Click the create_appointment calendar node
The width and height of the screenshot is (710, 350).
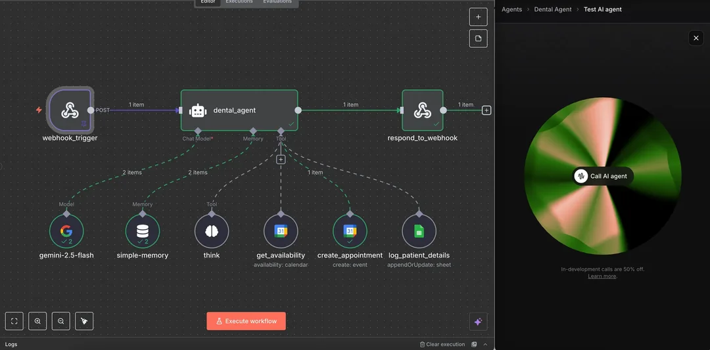click(350, 231)
